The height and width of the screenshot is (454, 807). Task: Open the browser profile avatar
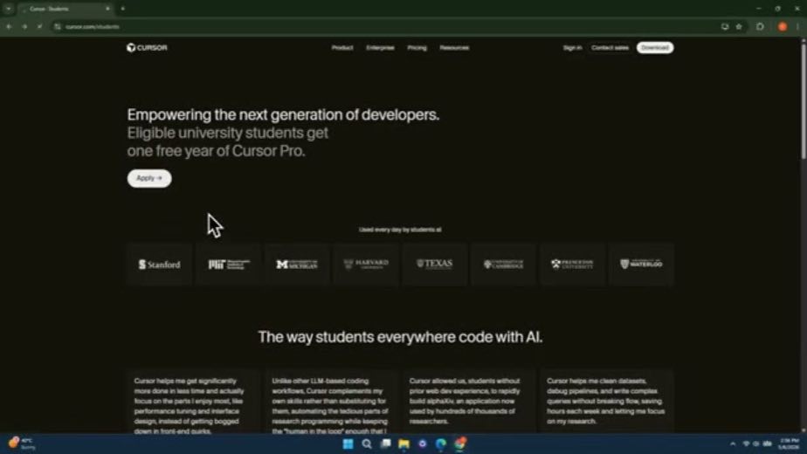[783, 27]
